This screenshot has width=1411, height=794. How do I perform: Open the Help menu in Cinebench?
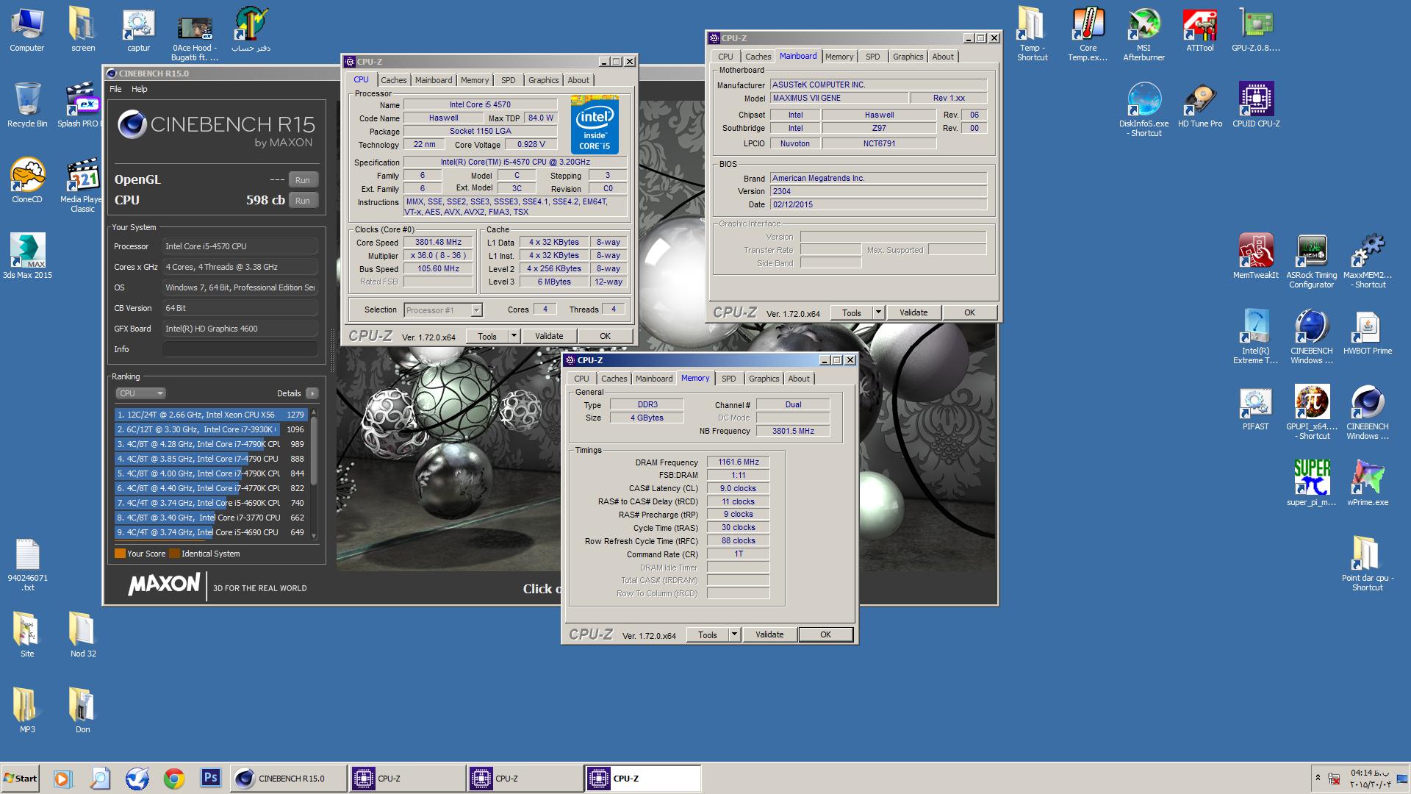coord(139,89)
